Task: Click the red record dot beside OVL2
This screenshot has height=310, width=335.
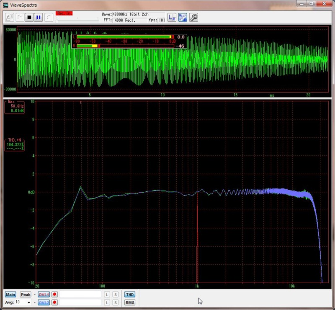Action: pos(54,302)
